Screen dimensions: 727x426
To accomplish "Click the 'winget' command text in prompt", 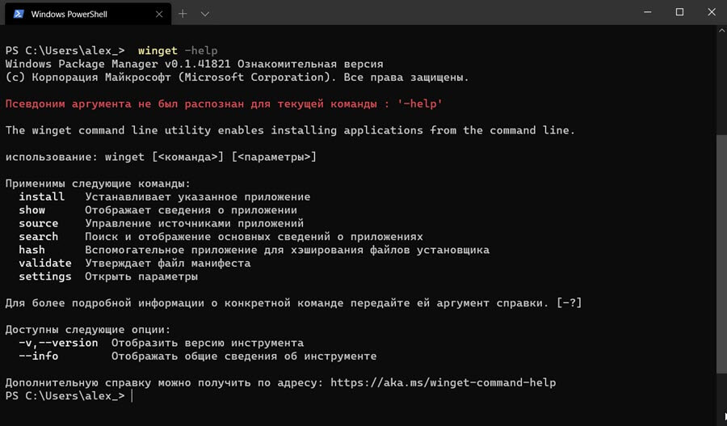I will click(x=158, y=51).
